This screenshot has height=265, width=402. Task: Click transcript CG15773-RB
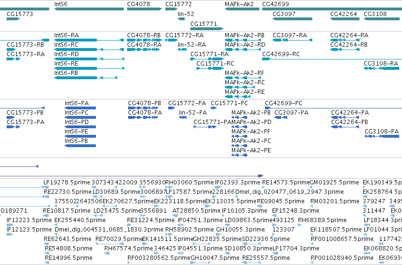[11, 50]
